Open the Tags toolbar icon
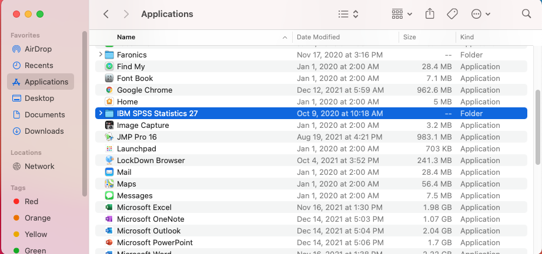Viewport: 542px width, 254px height. [452, 13]
